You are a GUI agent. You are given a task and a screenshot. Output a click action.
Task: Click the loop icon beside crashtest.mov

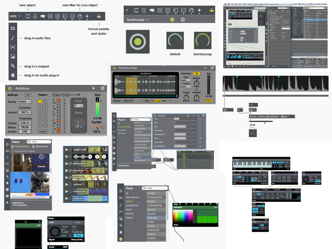point(70,164)
